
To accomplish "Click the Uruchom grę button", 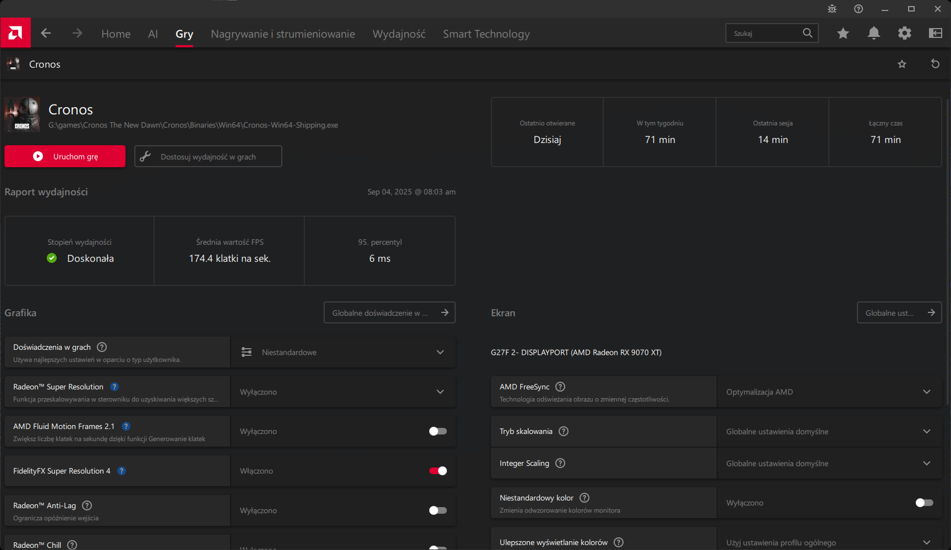I will pyautogui.click(x=65, y=156).
